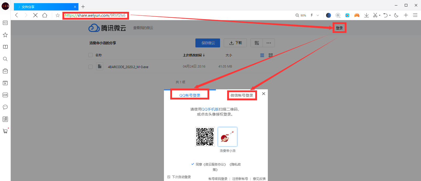Switch to list view icon
The image size is (421, 181).
click(x=262, y=55)
